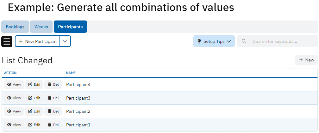View Participant1 record

(14, 125)
